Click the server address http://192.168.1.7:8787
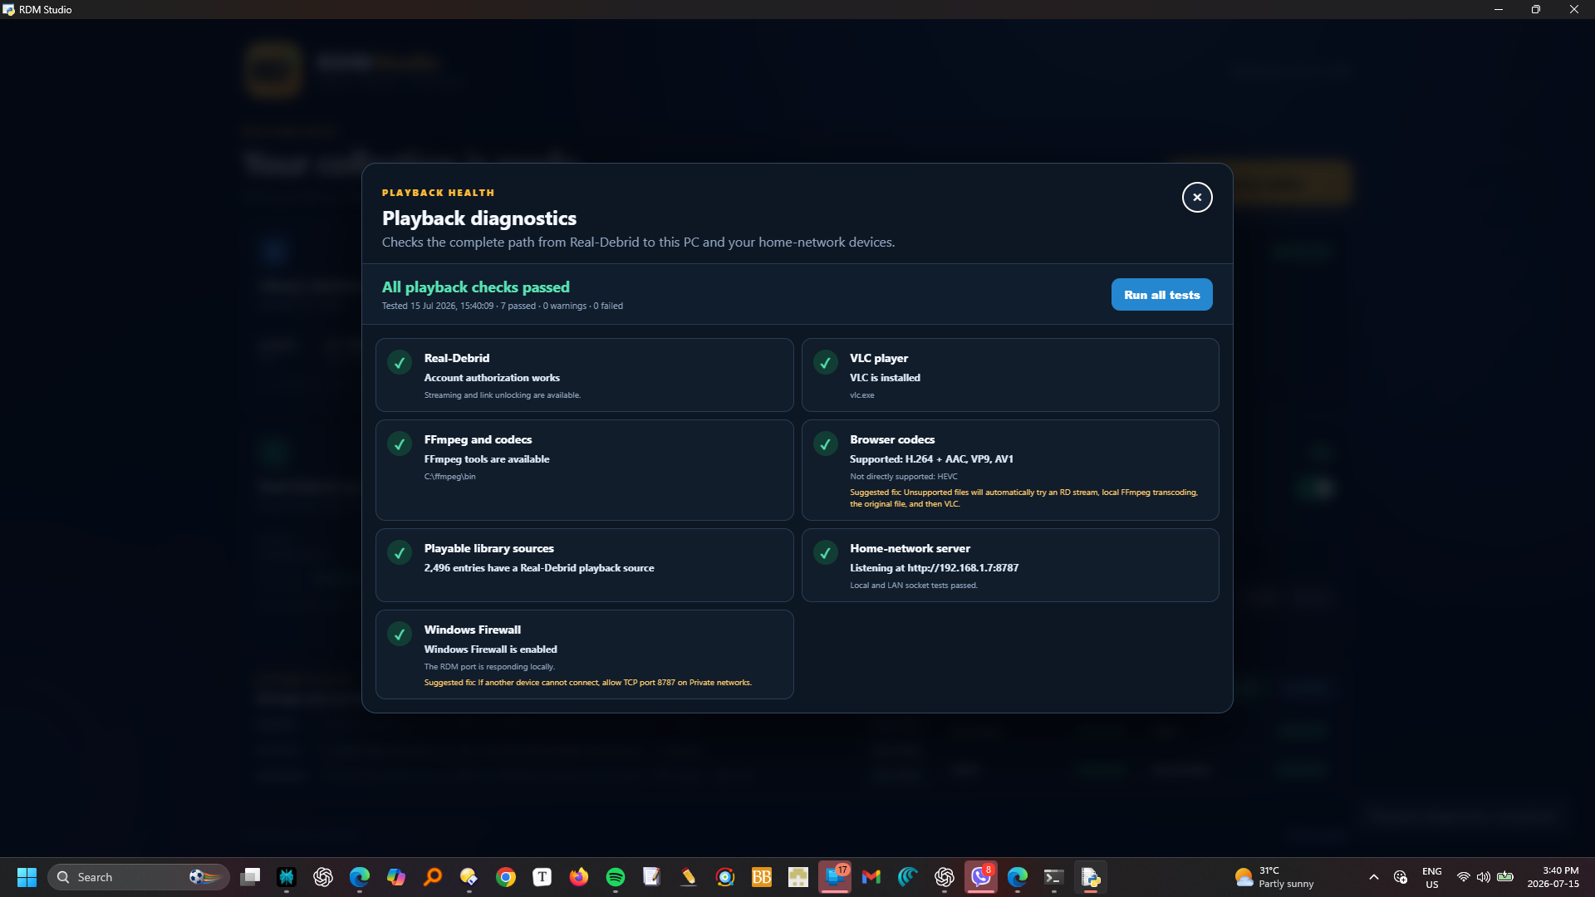The image size is (1595, 897). point(963,568)
